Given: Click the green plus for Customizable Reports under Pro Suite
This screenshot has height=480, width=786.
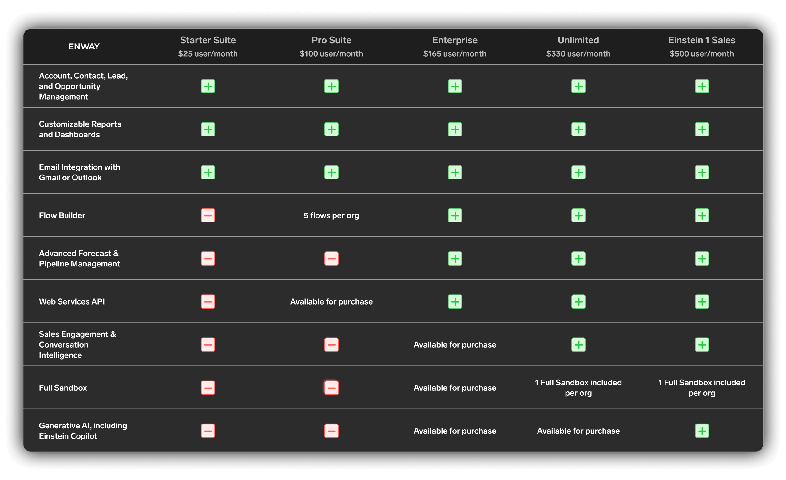Looking at the screenshot, I should (331, 129).
